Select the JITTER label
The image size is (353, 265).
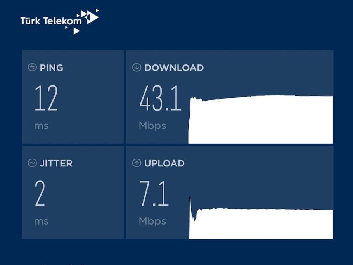(x=56, y=163)
